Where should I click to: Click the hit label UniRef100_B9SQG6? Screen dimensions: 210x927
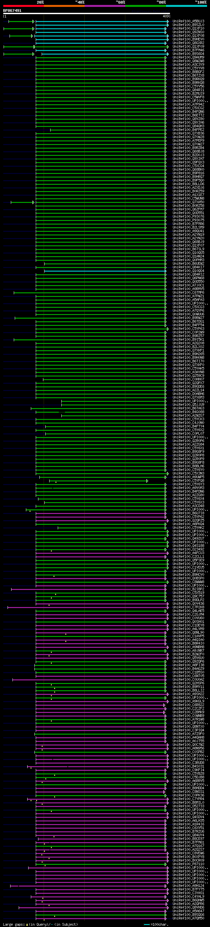coord(188,915)
